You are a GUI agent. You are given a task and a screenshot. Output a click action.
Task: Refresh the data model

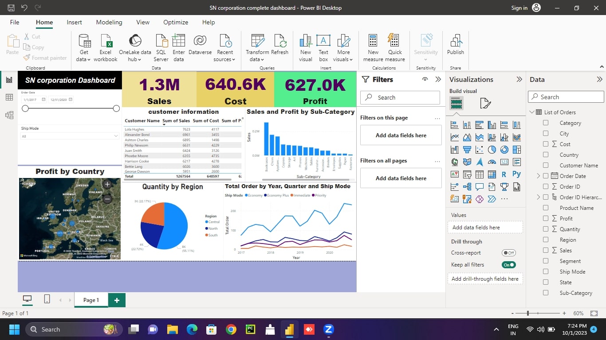click(280, 44)
